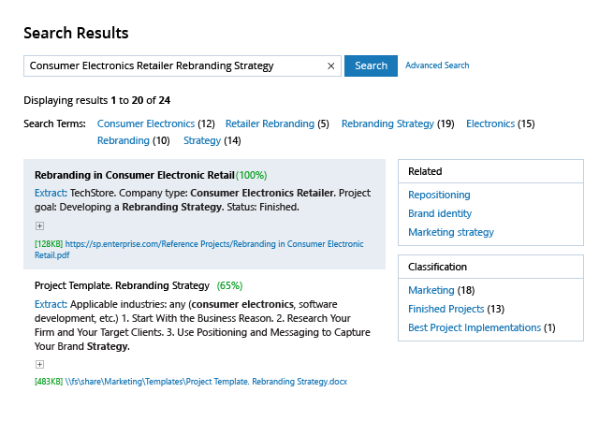Expand the Project Template result plus icon

(x=39, y=365)
